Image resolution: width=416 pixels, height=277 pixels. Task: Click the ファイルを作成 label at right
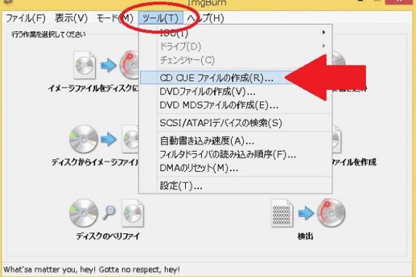(354, 162)
